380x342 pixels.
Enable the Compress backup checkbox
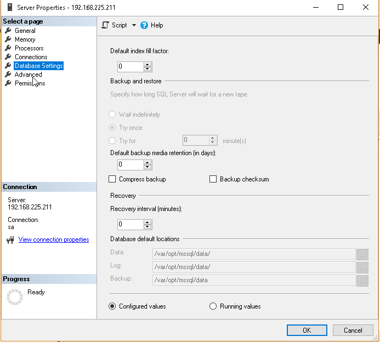pyautogui.click(x=112, y=179)
